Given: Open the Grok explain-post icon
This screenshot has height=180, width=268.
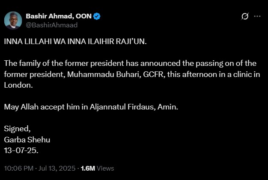Looking at the screenshot, I should (x=245, y=16).
